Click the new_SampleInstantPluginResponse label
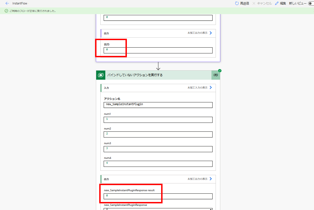 pyautogui.click(x=125, y=205)
